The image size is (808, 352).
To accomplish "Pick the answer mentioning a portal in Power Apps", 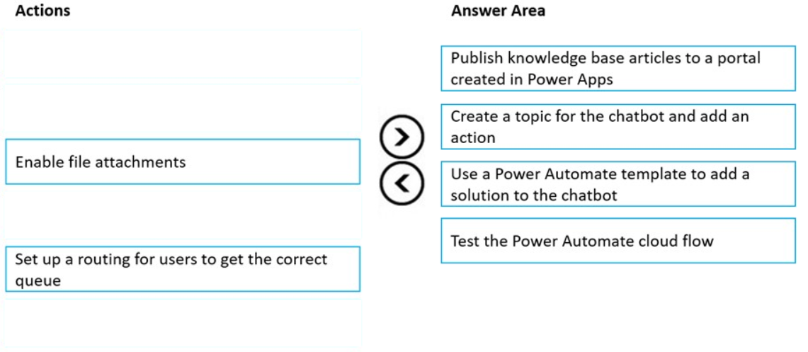I will click(x=618, y=69).
